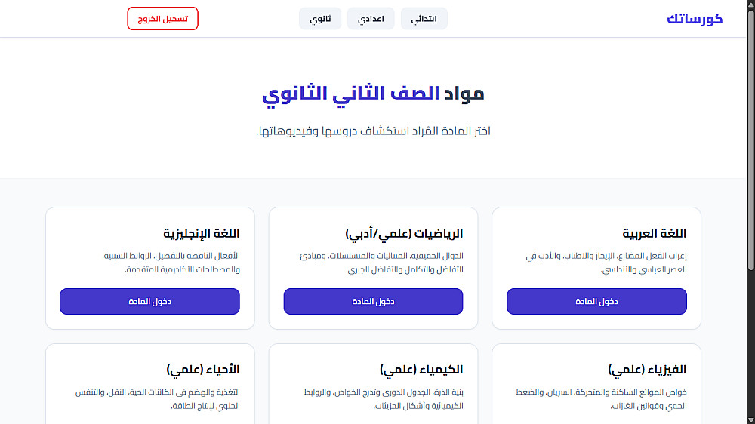Screen dimensions: 755x424
Task: Enter the اللغة العربية subject
Action: pyautogui.click(x=596, y=301)
